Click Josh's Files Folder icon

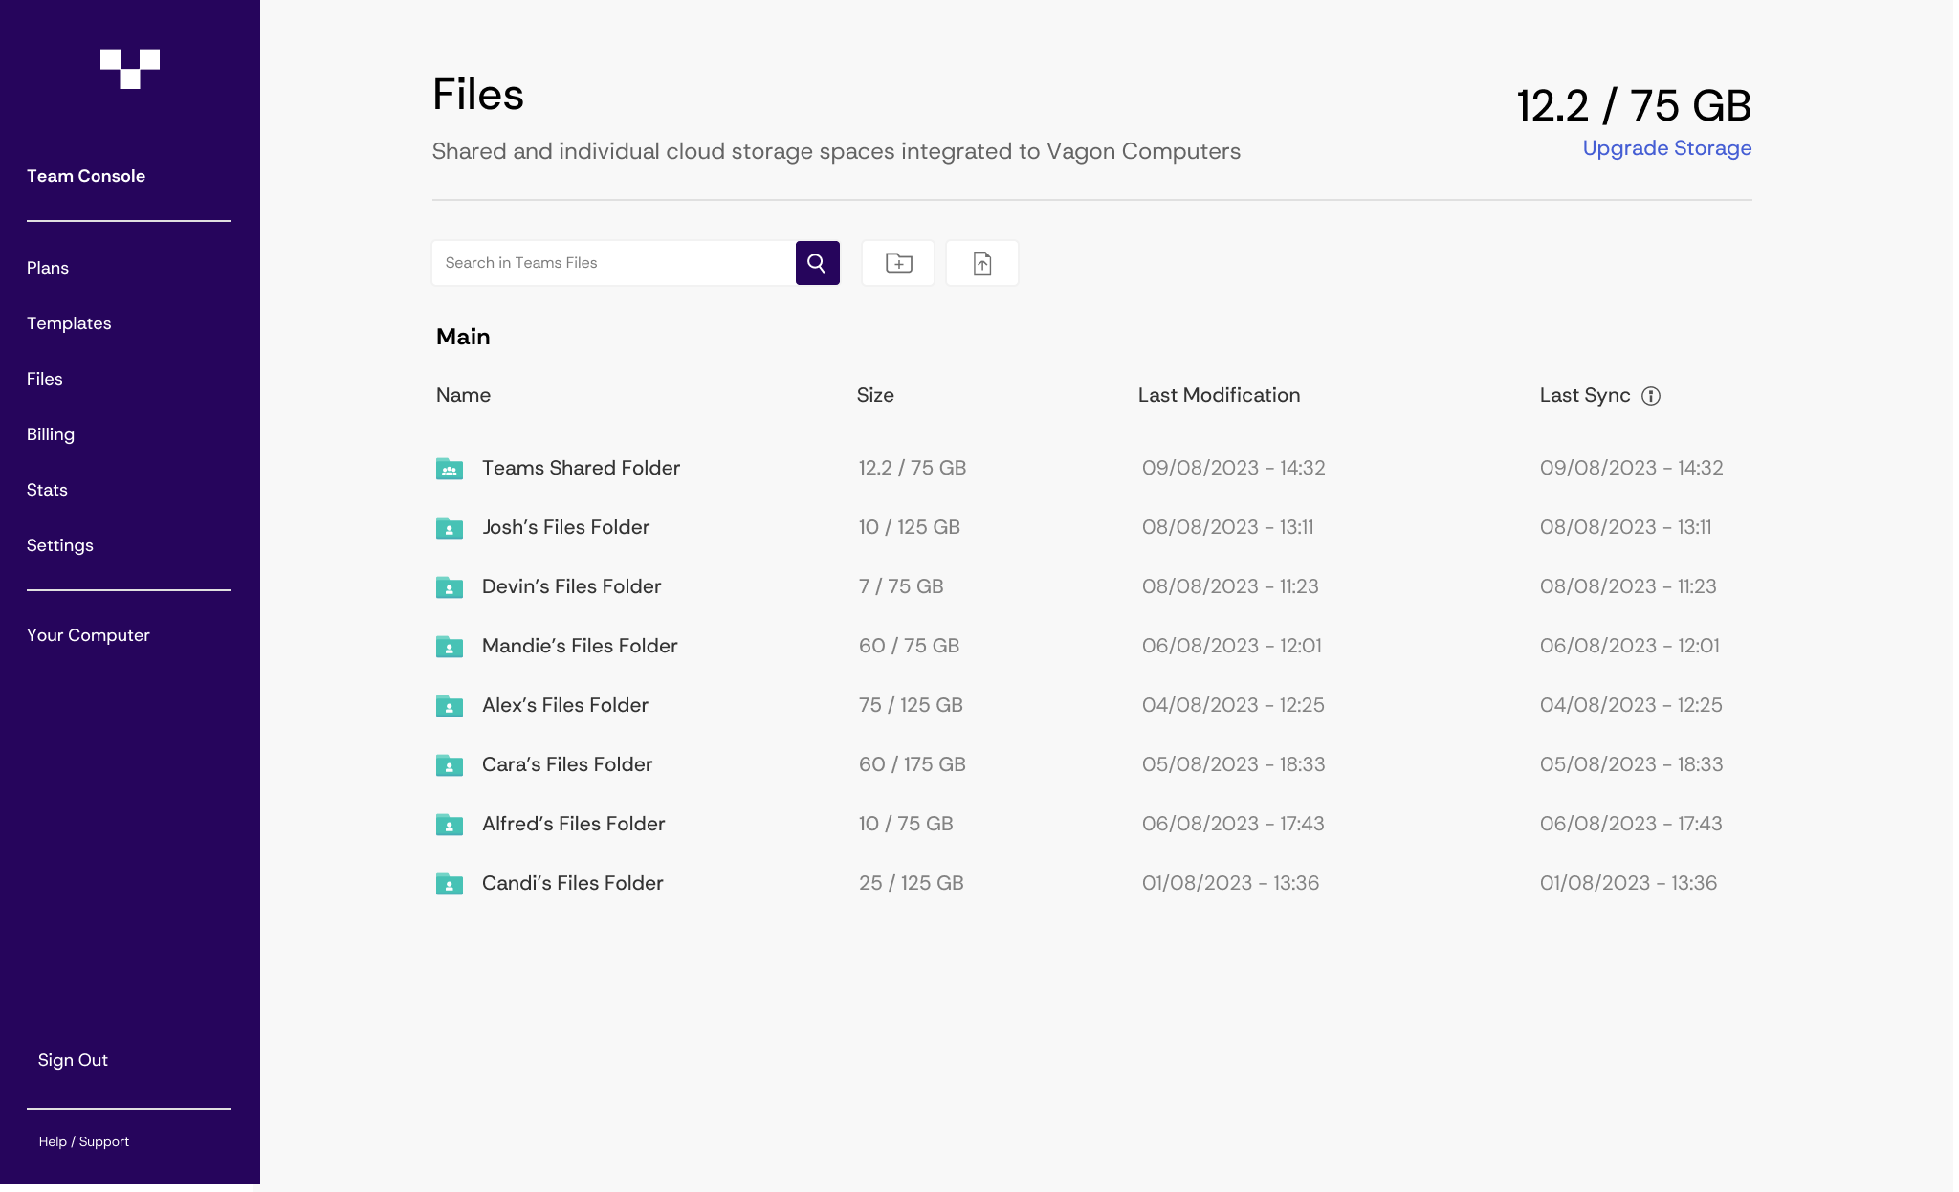450,528
